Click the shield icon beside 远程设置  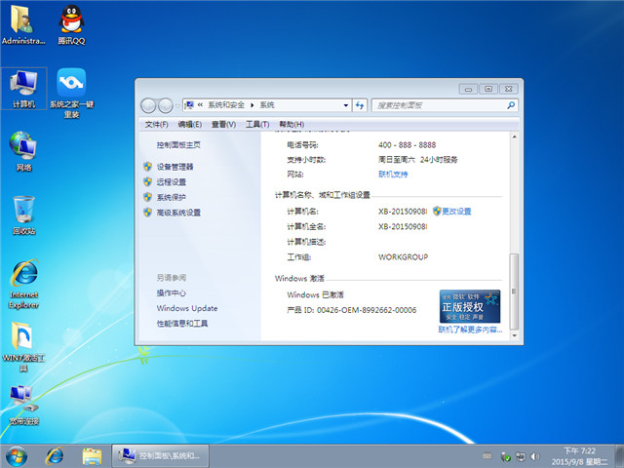click(147, 181)
